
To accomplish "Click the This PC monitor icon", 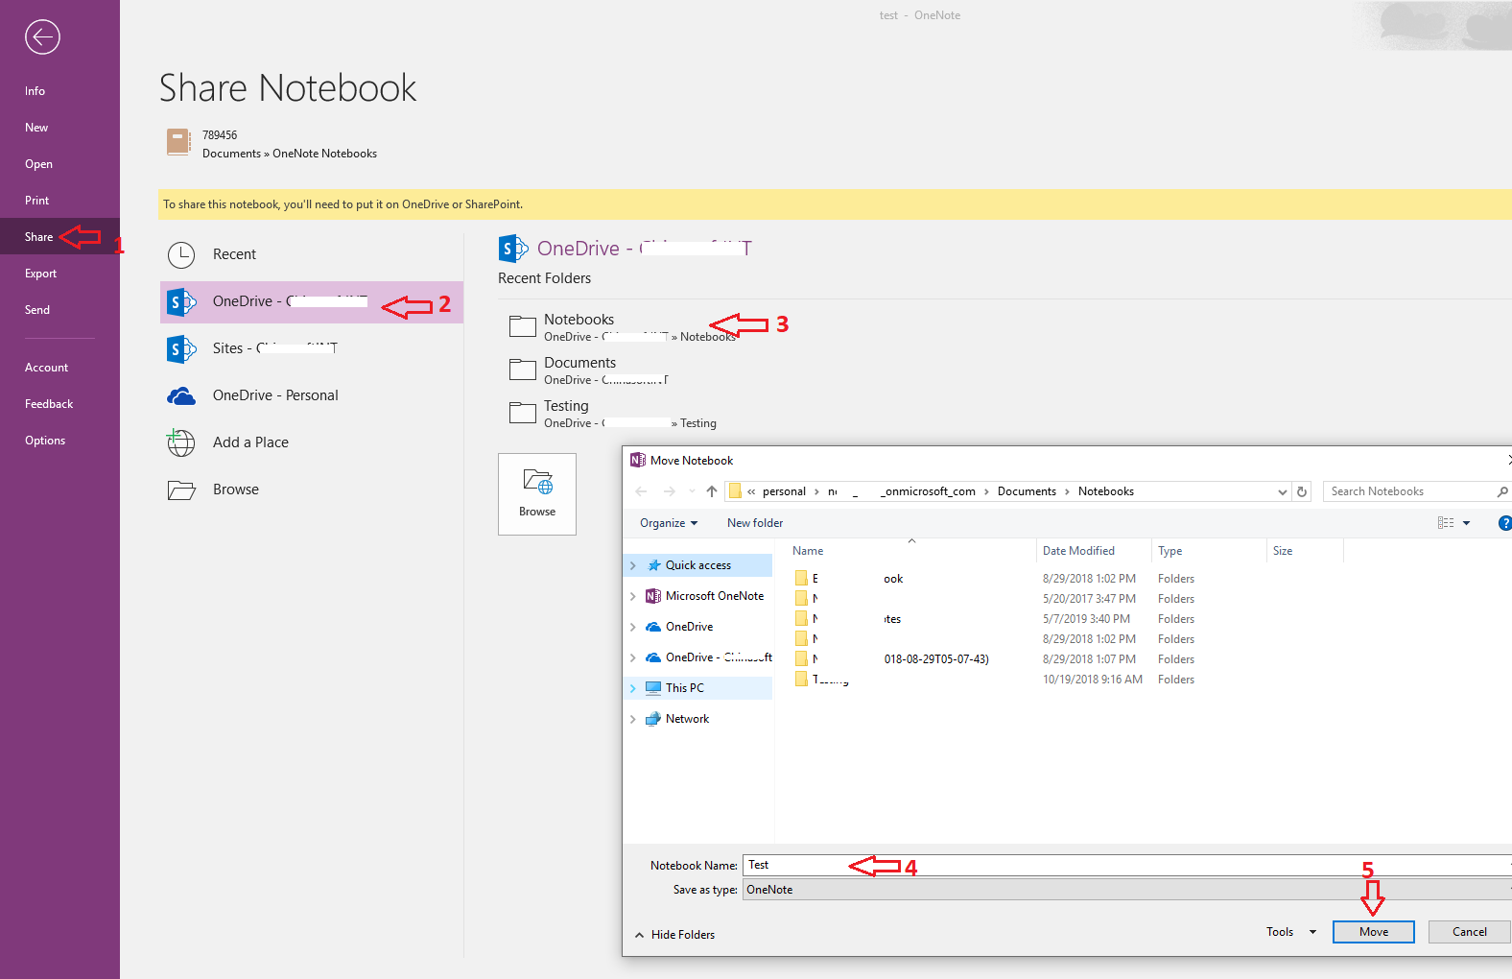I will pos(653,688).
